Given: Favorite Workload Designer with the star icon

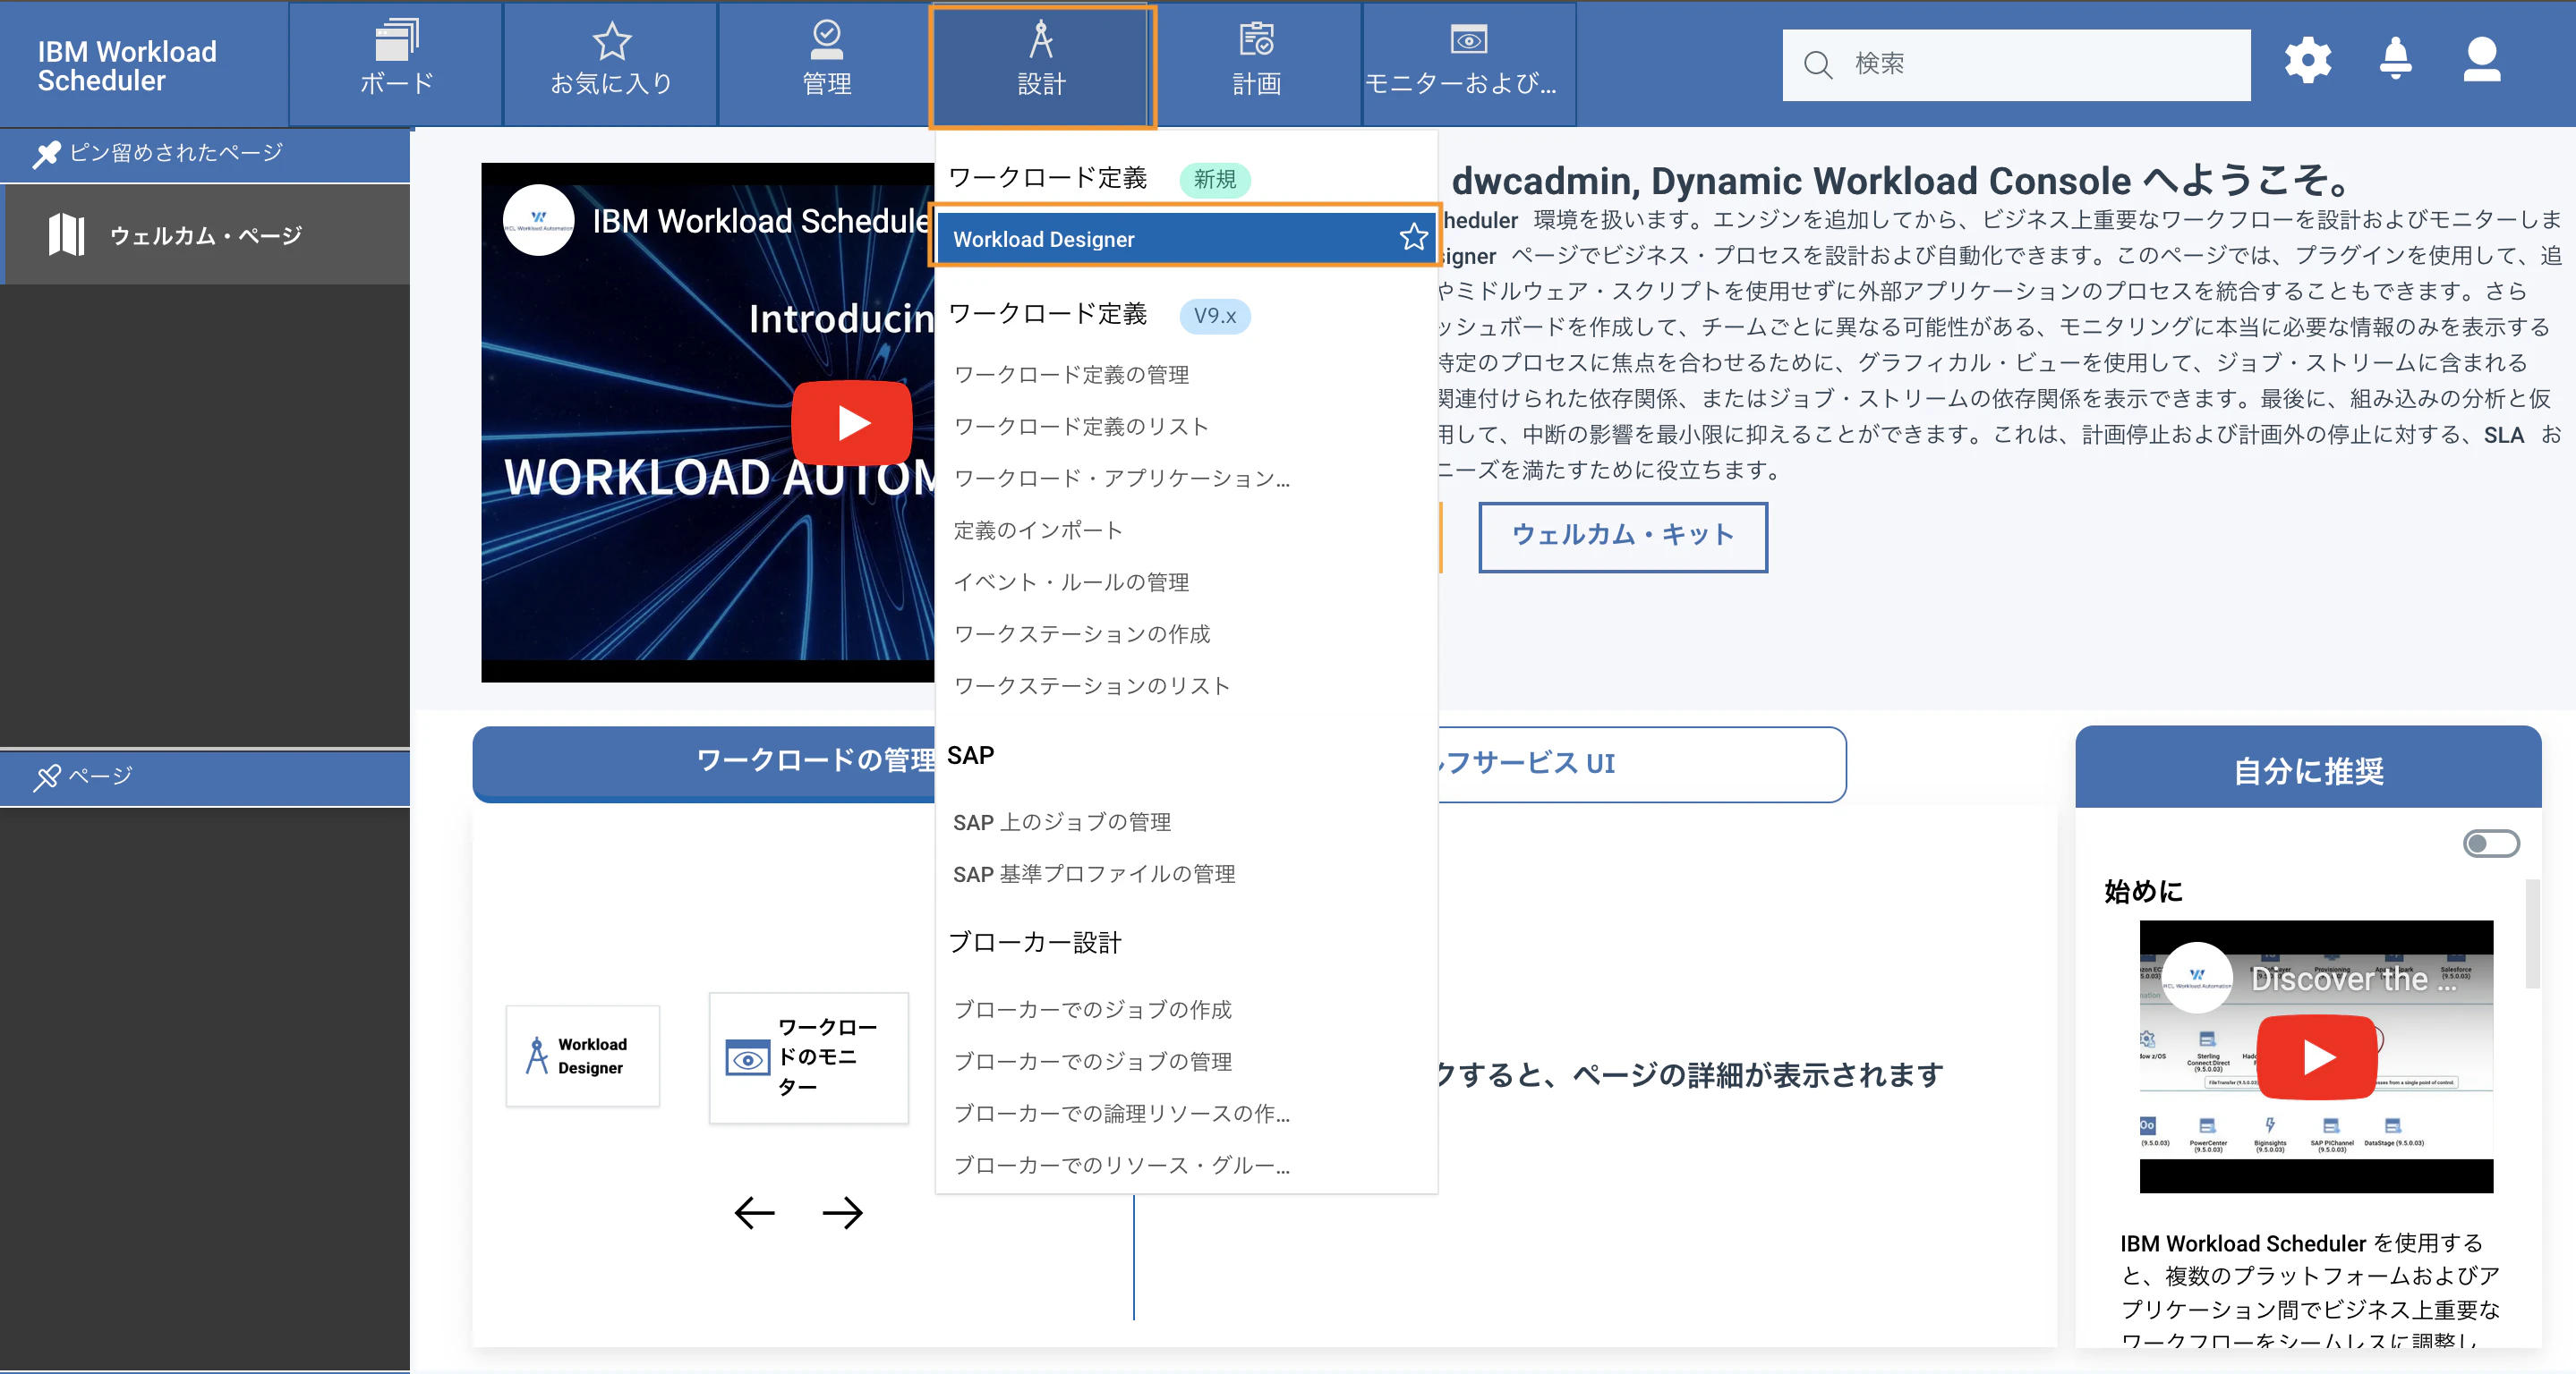Looking at the screenshot, I should pyautogui.click(x=1413, y=238).
